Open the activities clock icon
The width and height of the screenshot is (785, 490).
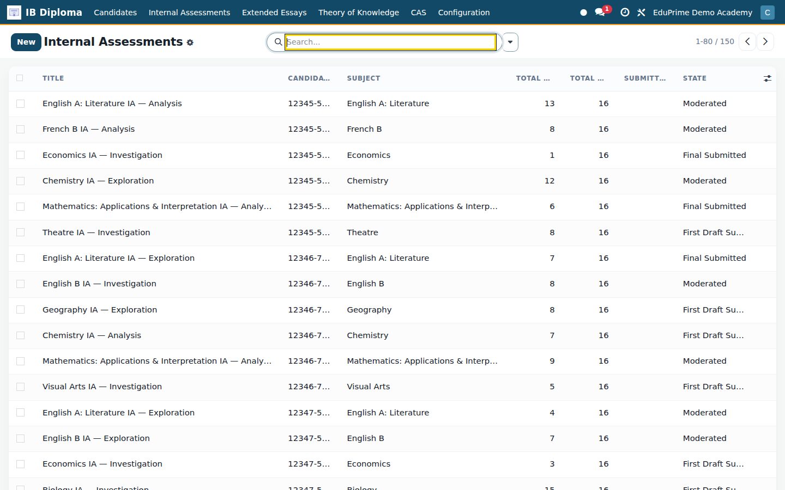[625, 12]
